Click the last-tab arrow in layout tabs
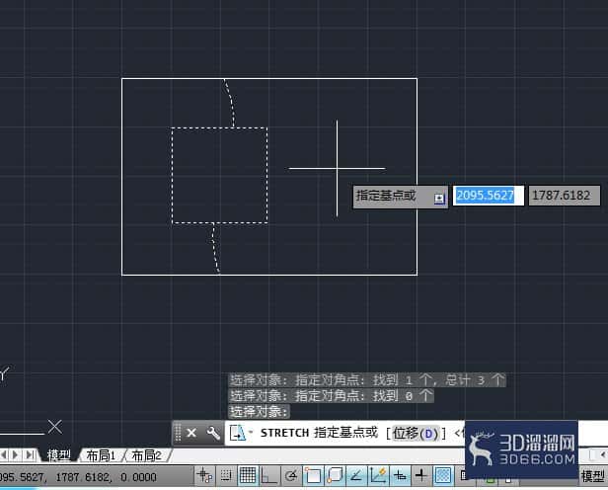Viewport: 608px width, 490px height. pyautogui.click(x=30, y=454)
